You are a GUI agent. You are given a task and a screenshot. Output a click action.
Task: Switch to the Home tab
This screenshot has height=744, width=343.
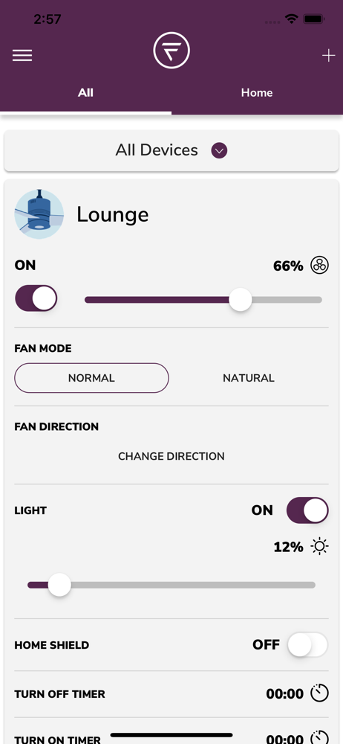[257, 92]
